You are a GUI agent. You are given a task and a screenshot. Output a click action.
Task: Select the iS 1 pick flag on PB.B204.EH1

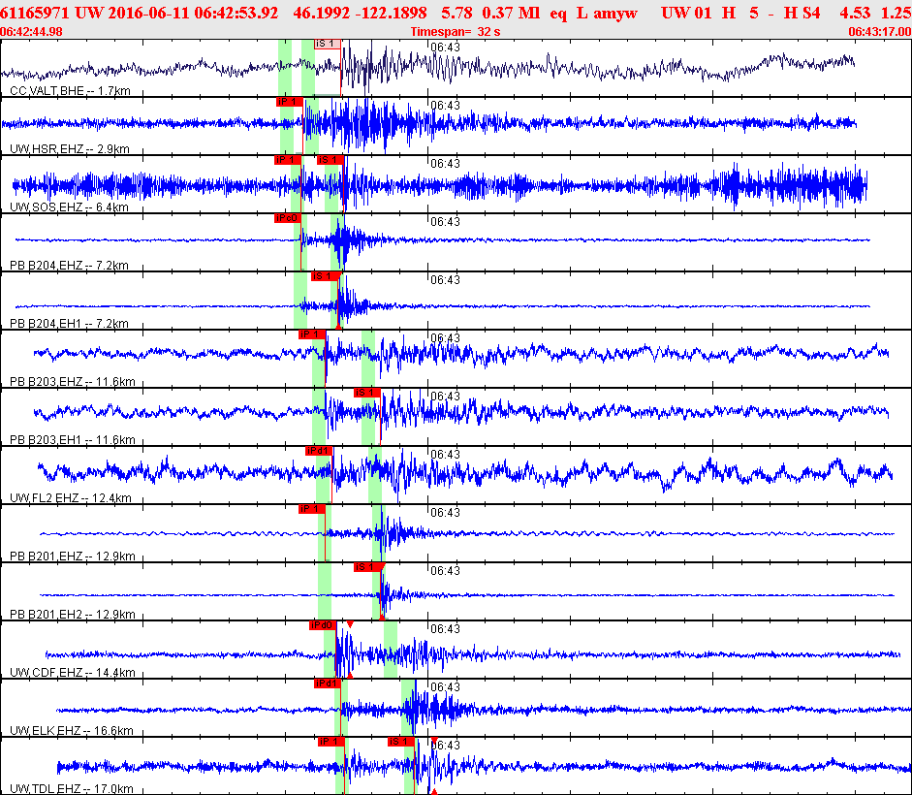[325, 276]
